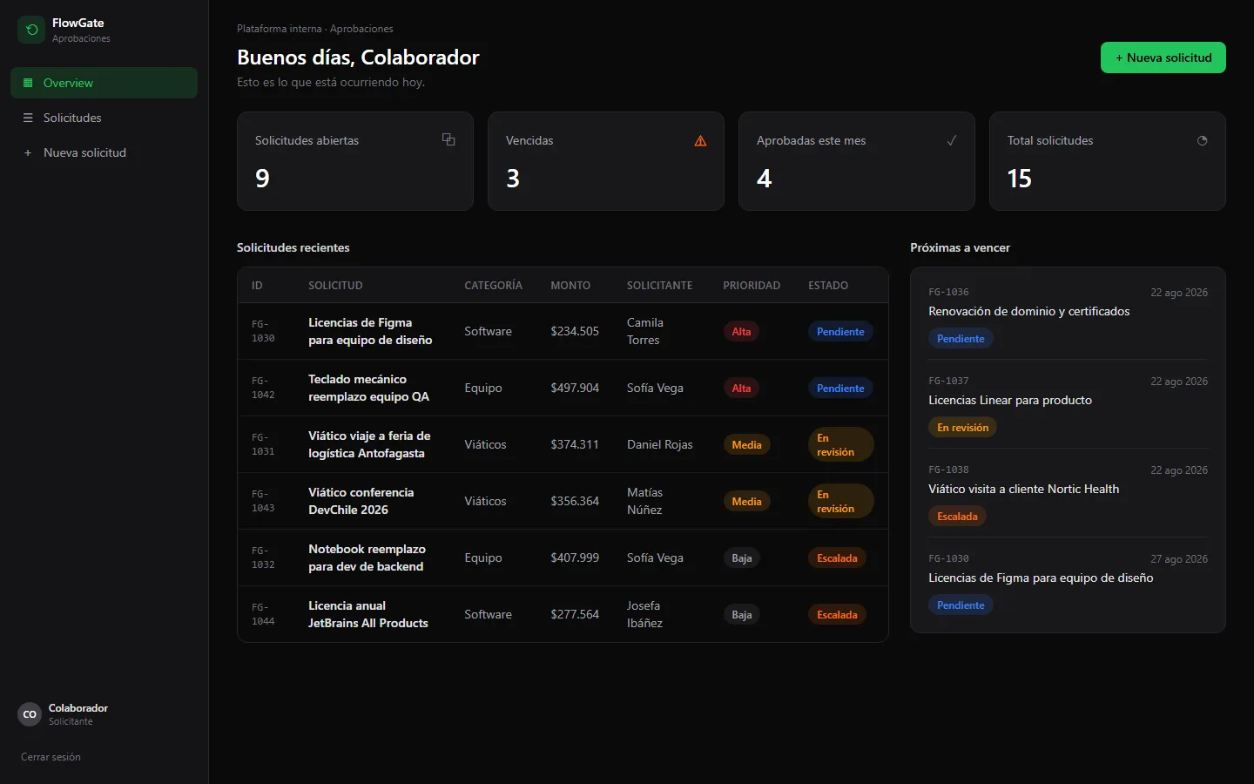The width and height of the screenshot is (1254, 784).
Task: Open the Overview section
Action: 104,83
